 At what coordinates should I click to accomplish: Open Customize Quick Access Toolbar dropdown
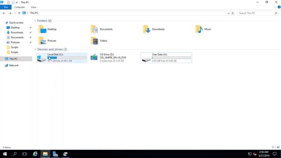pyautogui.click(x=17, y=3)
